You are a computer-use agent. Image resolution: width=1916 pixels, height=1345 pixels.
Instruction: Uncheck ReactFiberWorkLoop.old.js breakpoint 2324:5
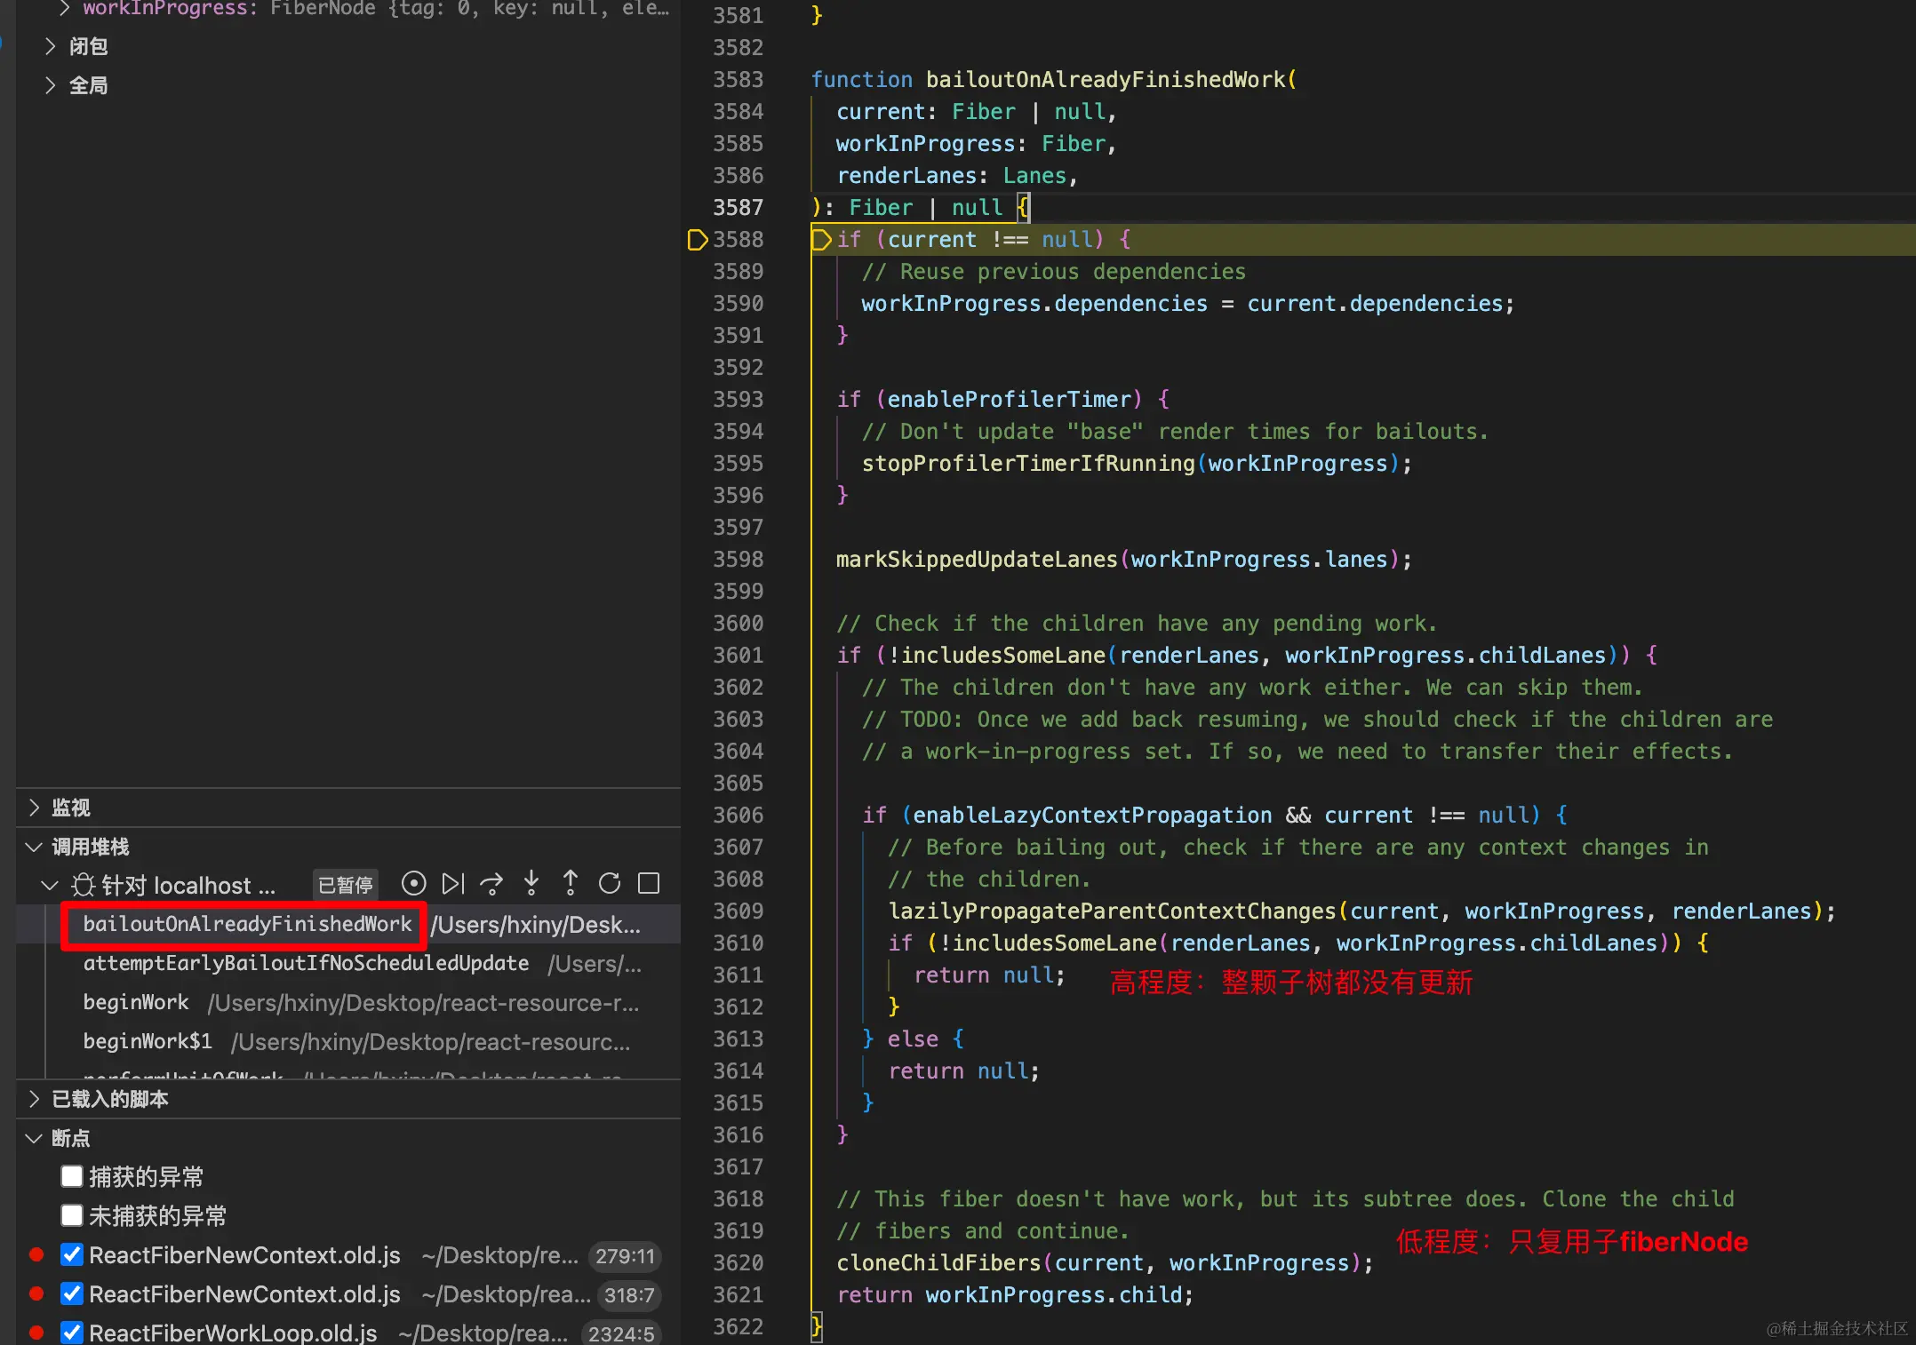(x=72, y=1333)
